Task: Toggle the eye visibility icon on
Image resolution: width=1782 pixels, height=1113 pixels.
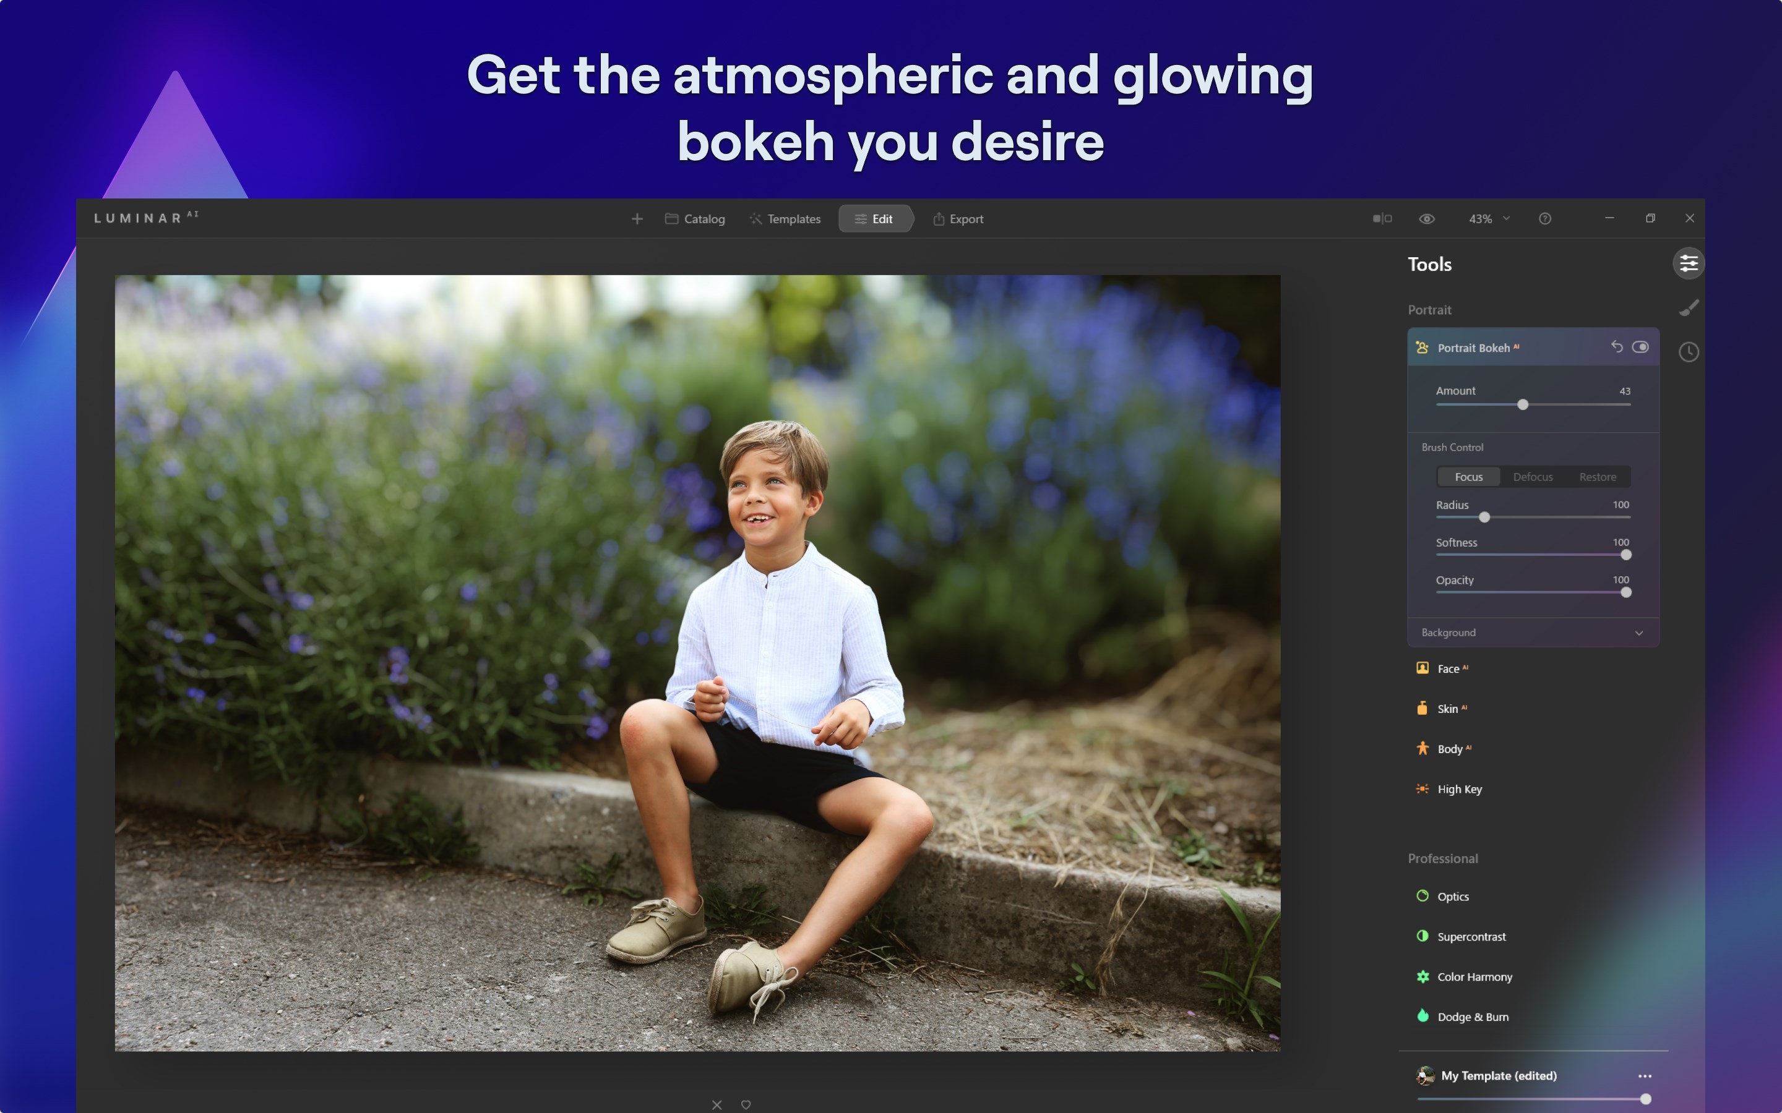Action: tap(1426, 218)
